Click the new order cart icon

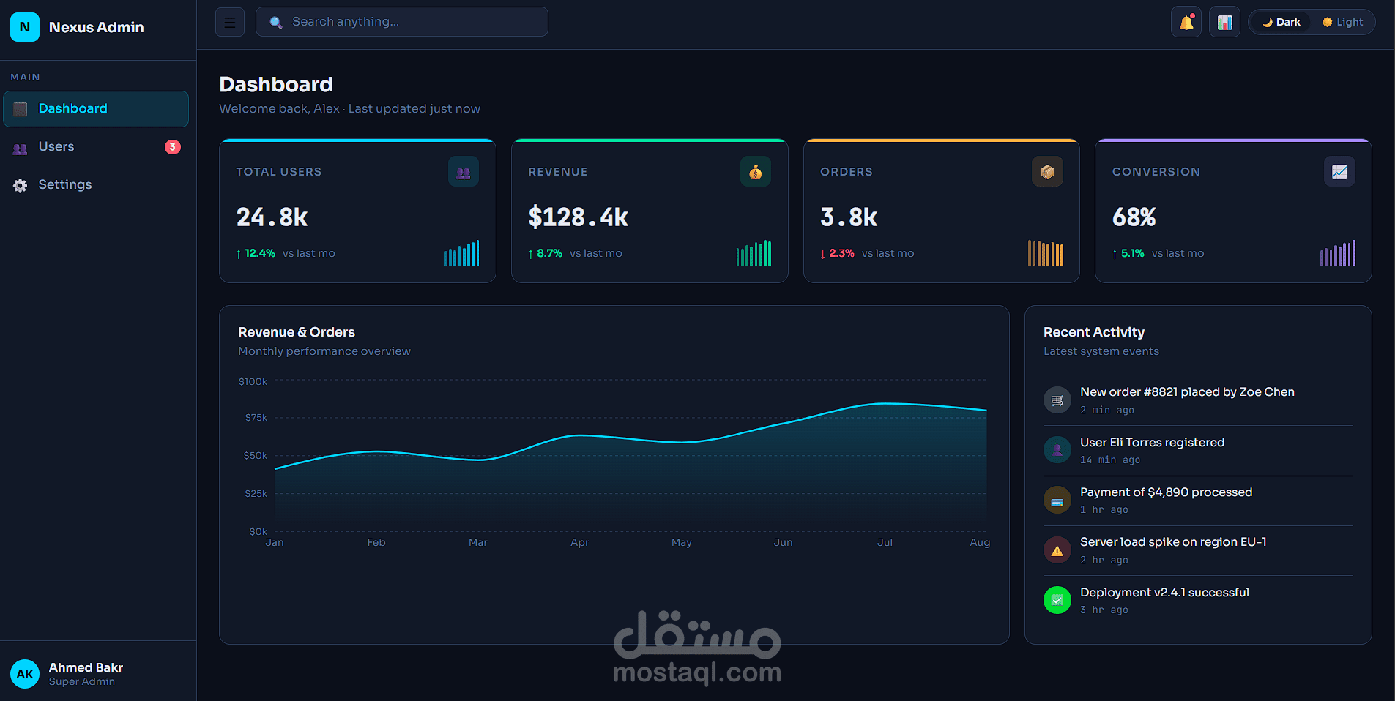[x=1057, y=400]
